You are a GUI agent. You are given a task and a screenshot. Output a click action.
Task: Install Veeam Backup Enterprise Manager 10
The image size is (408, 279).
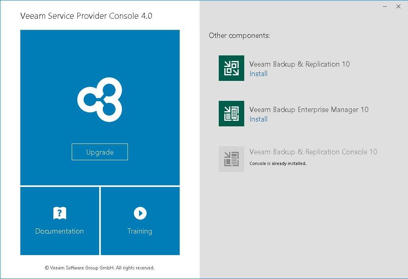(258, 119)
